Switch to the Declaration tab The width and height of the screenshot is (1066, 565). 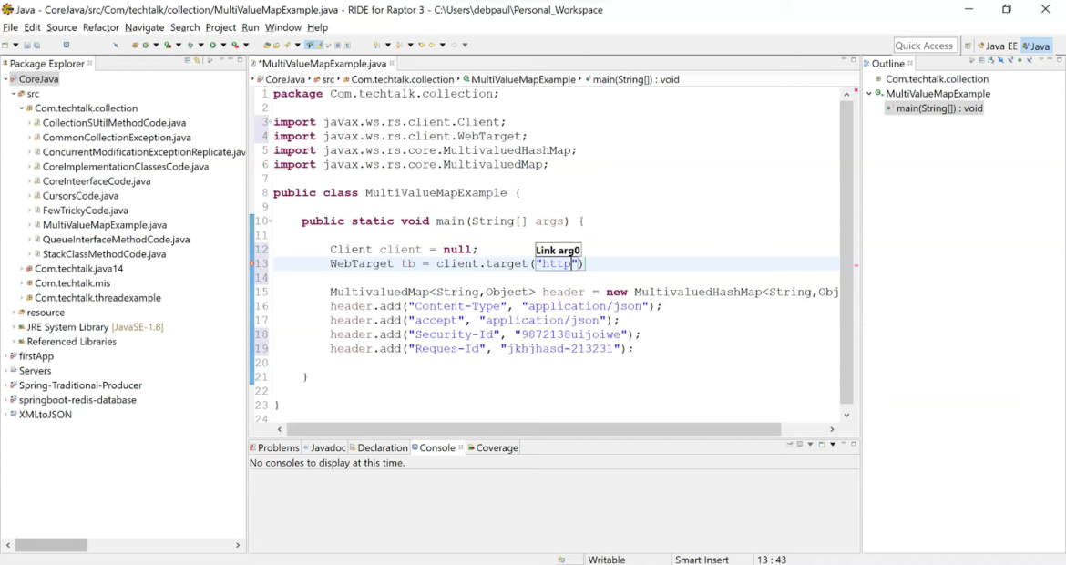(x=378, y=447)
